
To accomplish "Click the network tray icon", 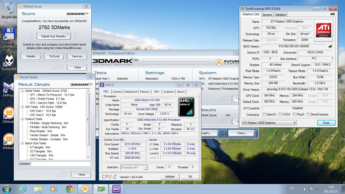I will point(317,189).
